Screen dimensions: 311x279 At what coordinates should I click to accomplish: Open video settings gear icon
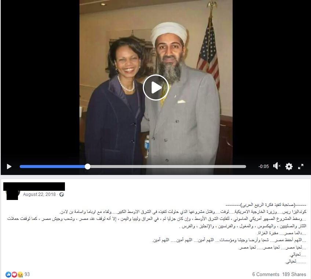click(289, 166)
